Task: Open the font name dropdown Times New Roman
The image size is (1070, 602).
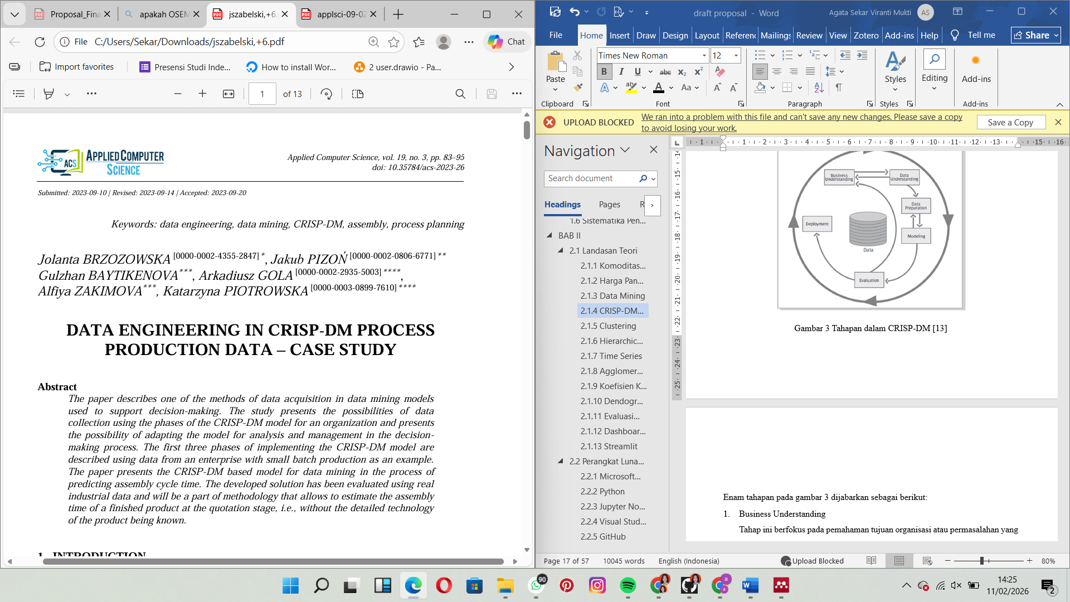Action: pyautogui.click(x=704, y=56)
